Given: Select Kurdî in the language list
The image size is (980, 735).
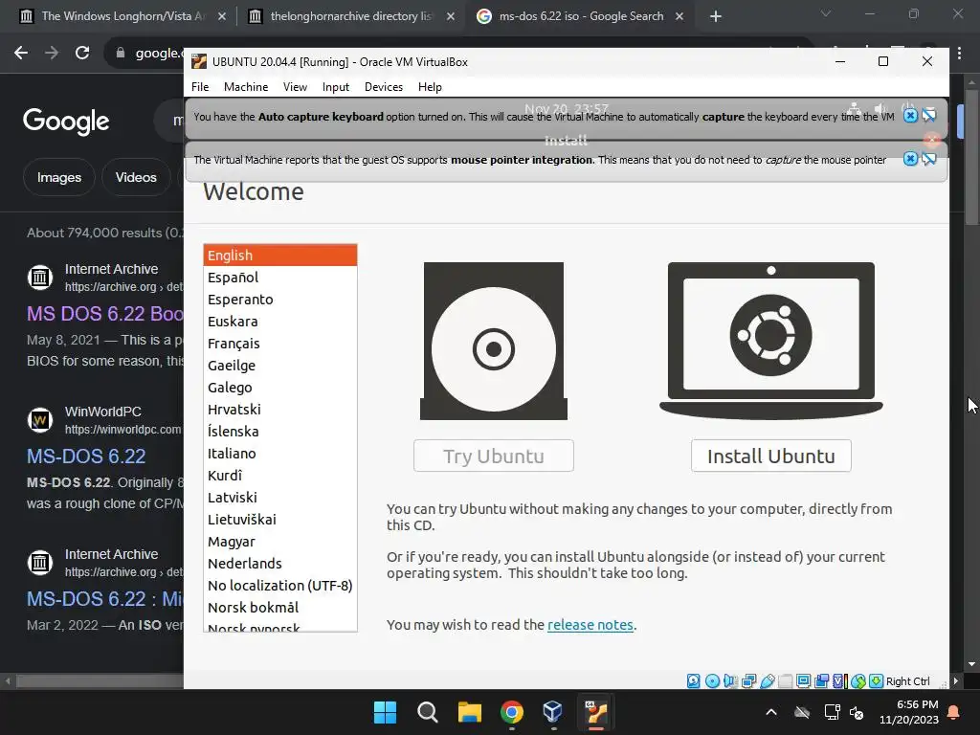Looking at the screenshot, I should click(280, 475).
